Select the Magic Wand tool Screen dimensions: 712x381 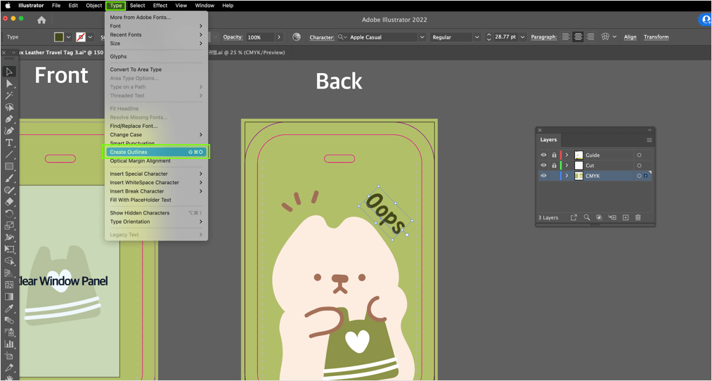tap(9, 96)
